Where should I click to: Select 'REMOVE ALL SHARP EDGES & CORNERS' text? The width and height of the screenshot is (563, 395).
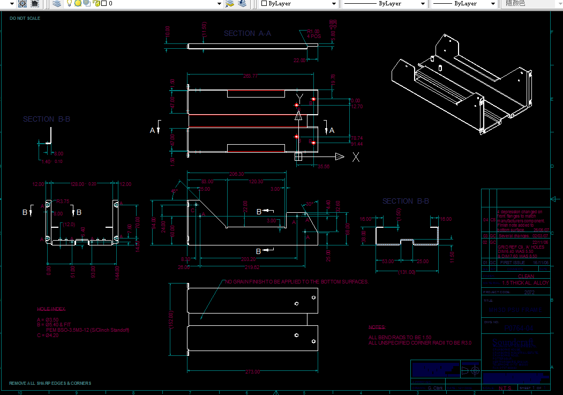pos(50,383)
